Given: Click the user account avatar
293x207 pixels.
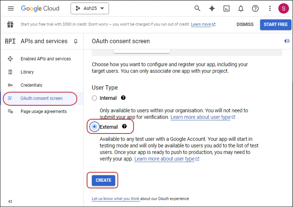Looking at the screenshot, I should tap(283, 8).
